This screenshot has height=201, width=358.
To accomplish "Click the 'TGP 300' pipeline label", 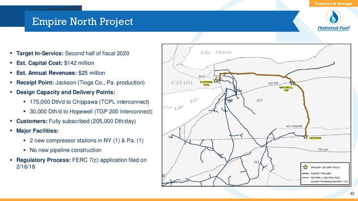I will tap(323, 150).
